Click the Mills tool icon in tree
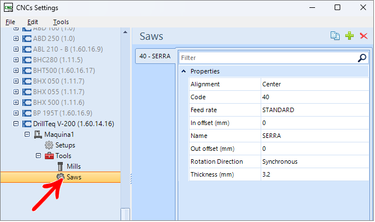The height and width of the screenshot is (222, 375). pos(61,166)
